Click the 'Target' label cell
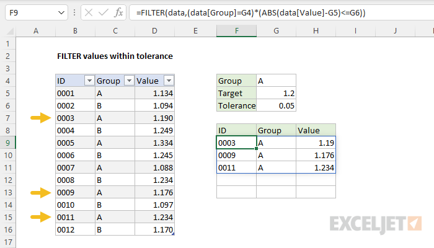 coord(237,93)
